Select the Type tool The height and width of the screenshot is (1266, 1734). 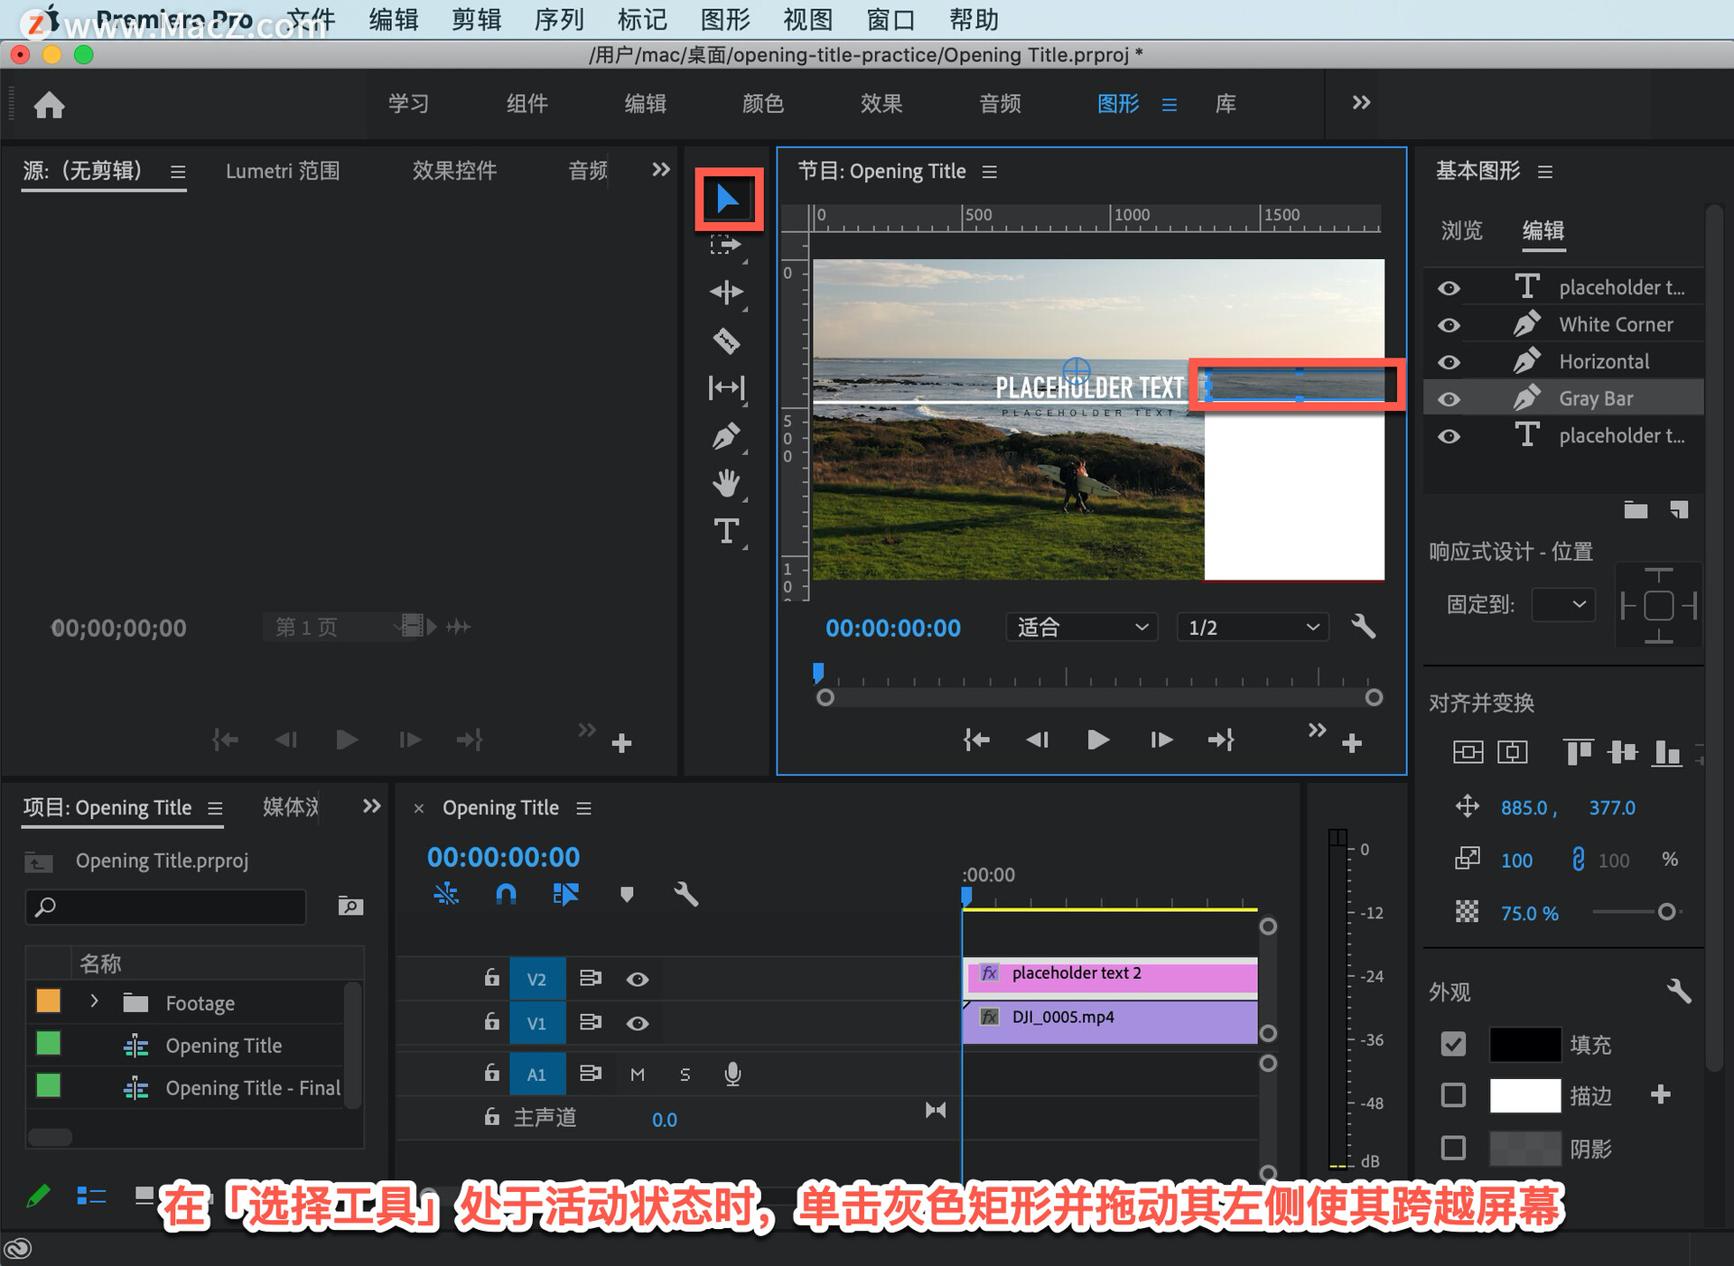click(726, 531)
